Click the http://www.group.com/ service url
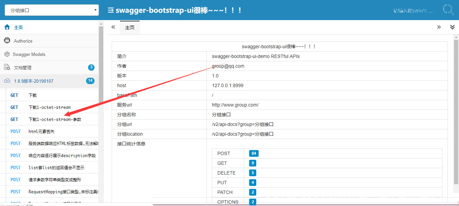Viewport: 459px width, 206px height. coord(235,105)
